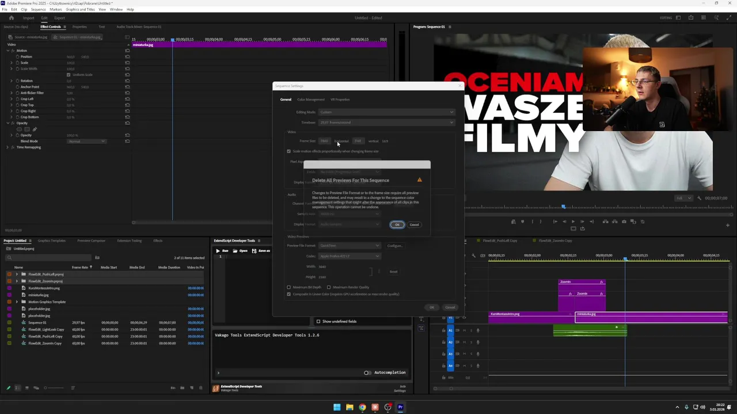Delete selected item trash icon in Project panel

[200, 388]
